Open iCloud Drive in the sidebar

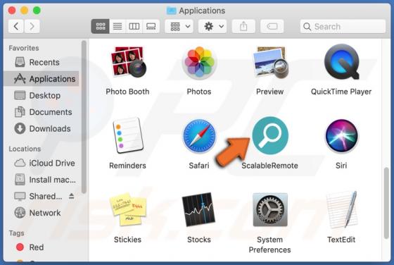42,163
